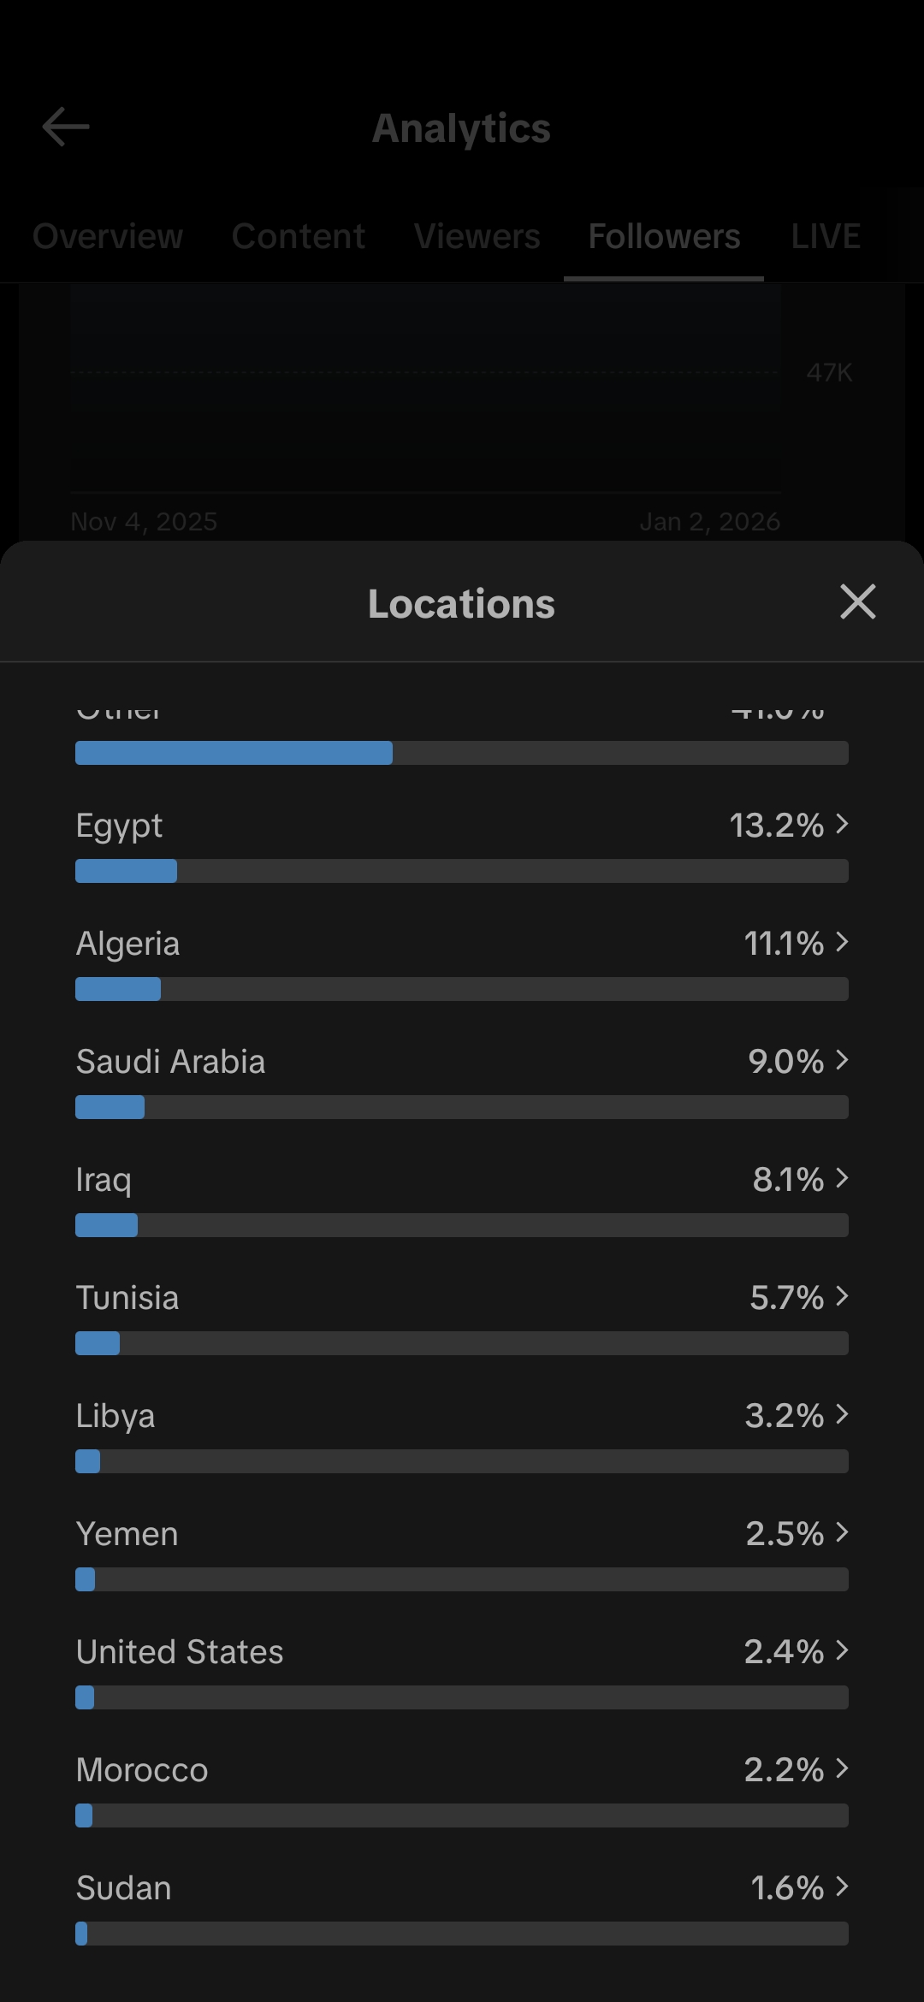
Task: Close the Locations panel
Action: (x=857, y=601)
